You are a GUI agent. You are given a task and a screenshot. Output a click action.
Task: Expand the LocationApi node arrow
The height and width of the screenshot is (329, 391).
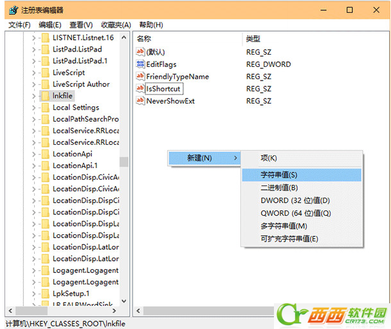[34, 155]
